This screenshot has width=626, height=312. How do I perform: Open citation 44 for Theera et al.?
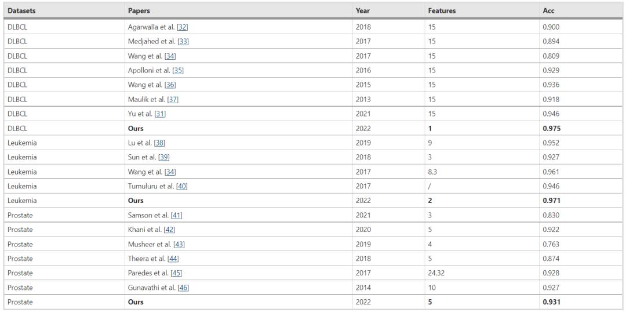pos(173,259)
